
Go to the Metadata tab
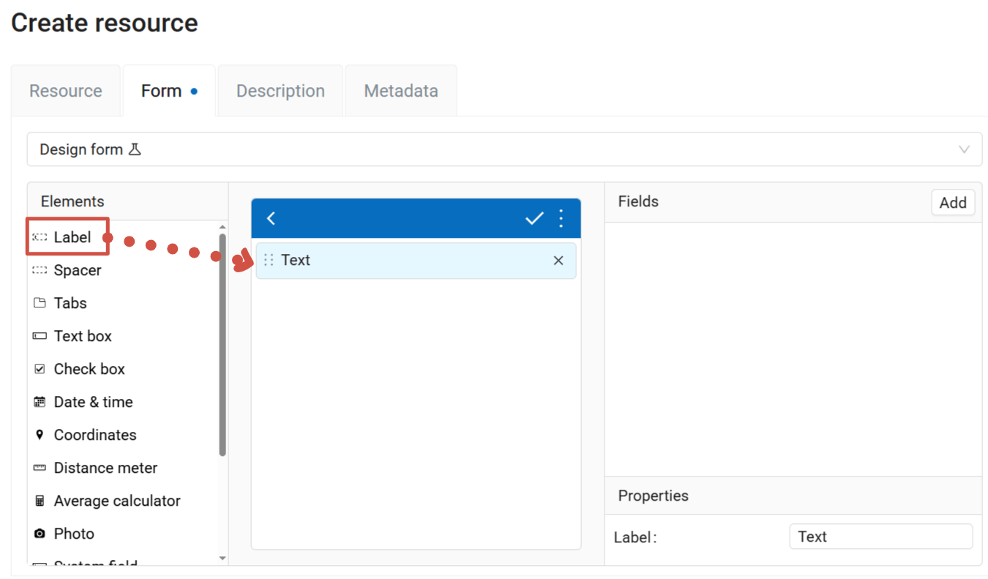[401, 91]
